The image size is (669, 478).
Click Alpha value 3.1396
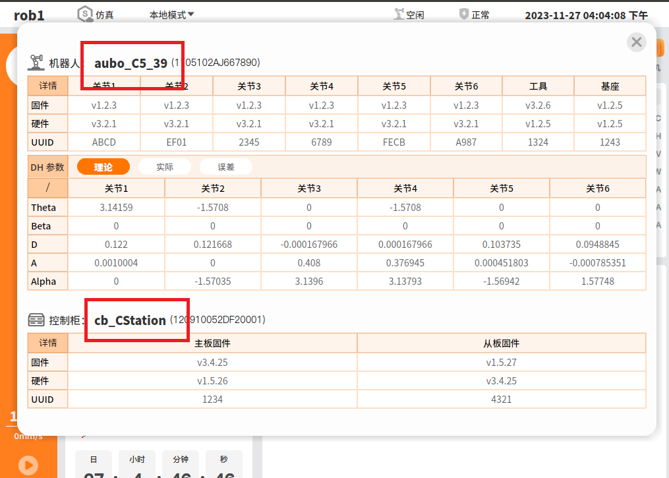click(309, 282)
